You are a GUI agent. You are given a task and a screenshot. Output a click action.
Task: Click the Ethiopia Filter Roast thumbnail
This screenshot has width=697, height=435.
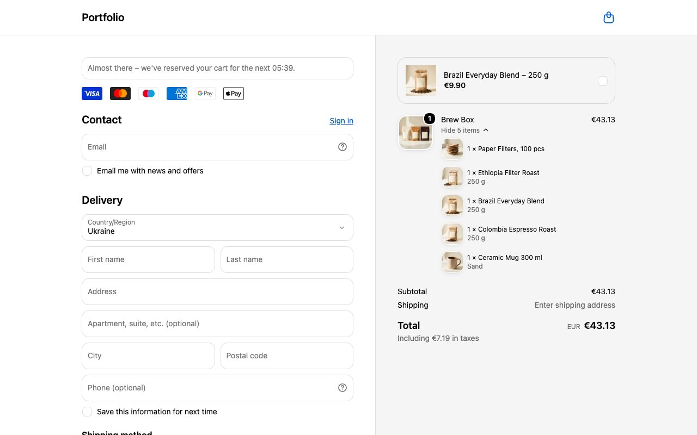tap(453, 177)
